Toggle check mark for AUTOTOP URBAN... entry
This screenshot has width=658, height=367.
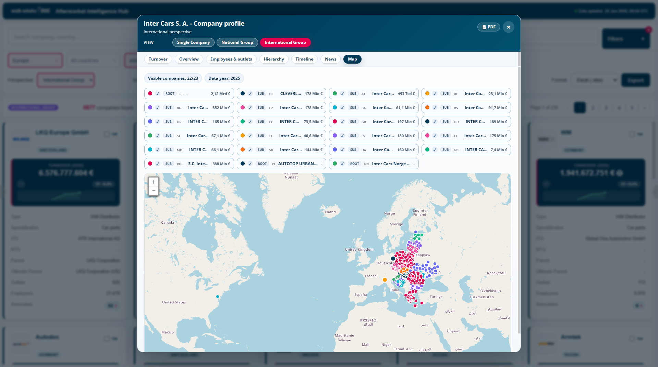[x=250, y=164]
